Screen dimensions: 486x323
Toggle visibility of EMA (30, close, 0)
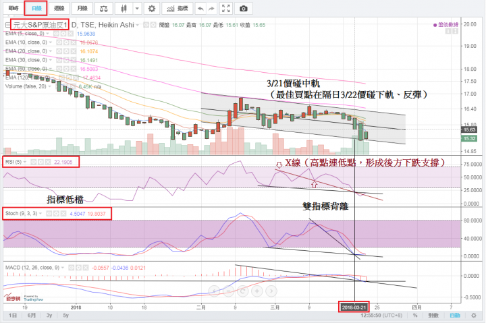(x=59, y=60)
